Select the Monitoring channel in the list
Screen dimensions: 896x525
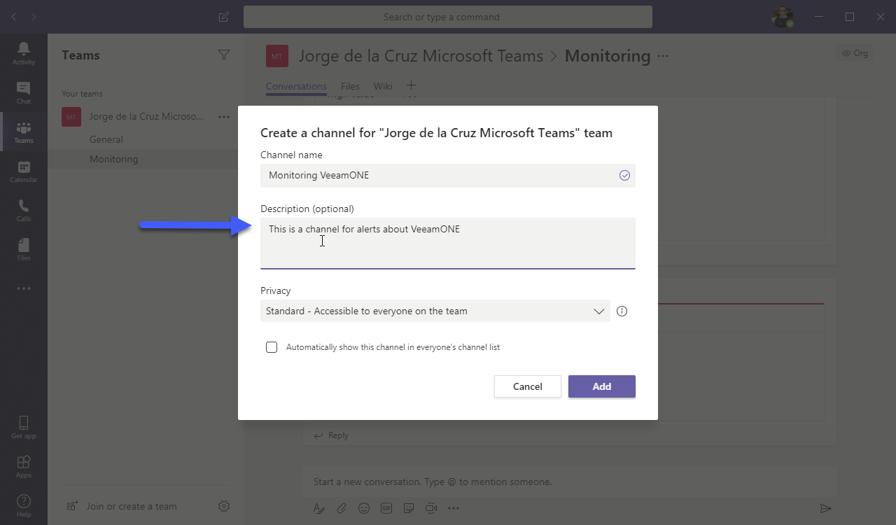(x=114, y=159)
